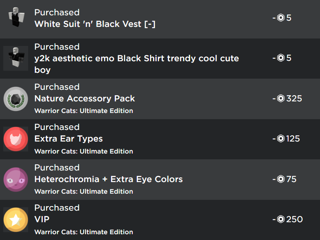Click the Robux icon beside the 125 price
This screenshot has height=240, width=320.
point(281,139)
